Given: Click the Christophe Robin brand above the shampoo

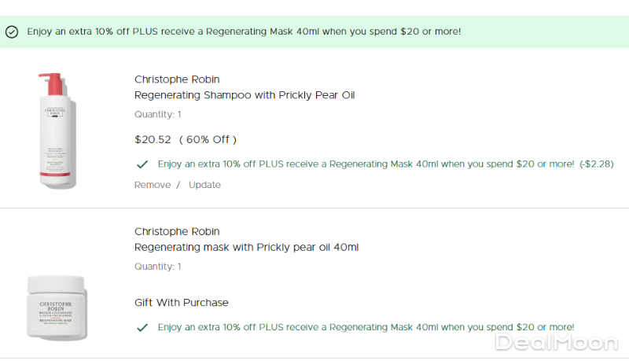Looking at the screenshot, I should pyautogui.click(x=177, y=79).
